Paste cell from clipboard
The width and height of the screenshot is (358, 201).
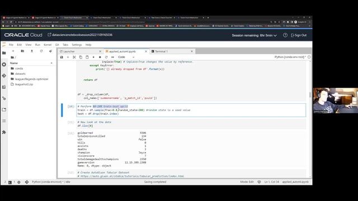click(87, 57)
